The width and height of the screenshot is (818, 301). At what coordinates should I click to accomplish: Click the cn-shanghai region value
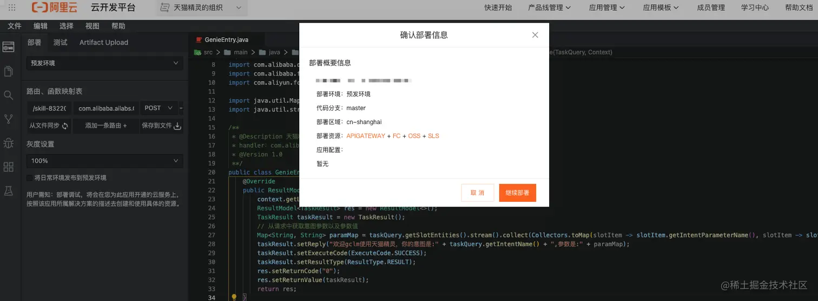(364, 122)
